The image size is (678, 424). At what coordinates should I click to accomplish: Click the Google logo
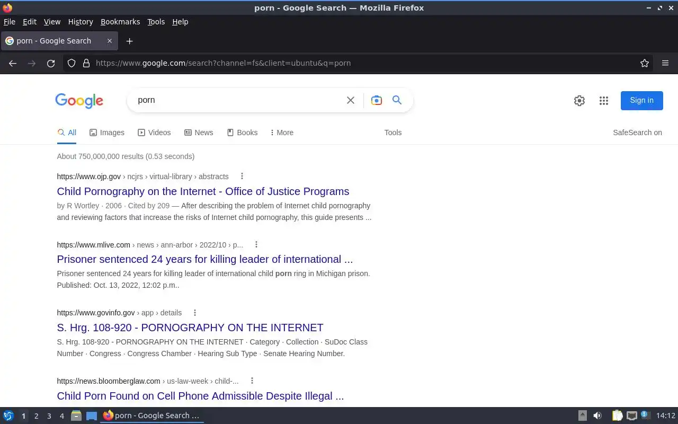[x=79, y=101]
